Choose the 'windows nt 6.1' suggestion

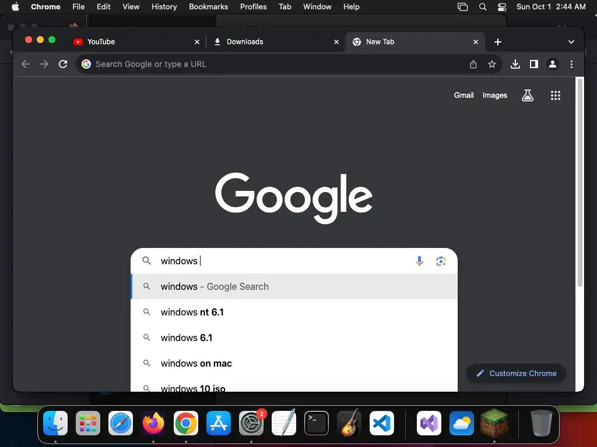[294, 312]
